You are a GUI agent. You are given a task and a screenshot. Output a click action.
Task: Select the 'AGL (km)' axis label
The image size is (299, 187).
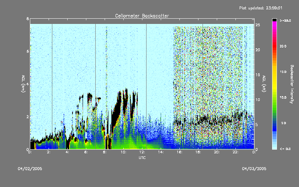click(x=23, y=84)
